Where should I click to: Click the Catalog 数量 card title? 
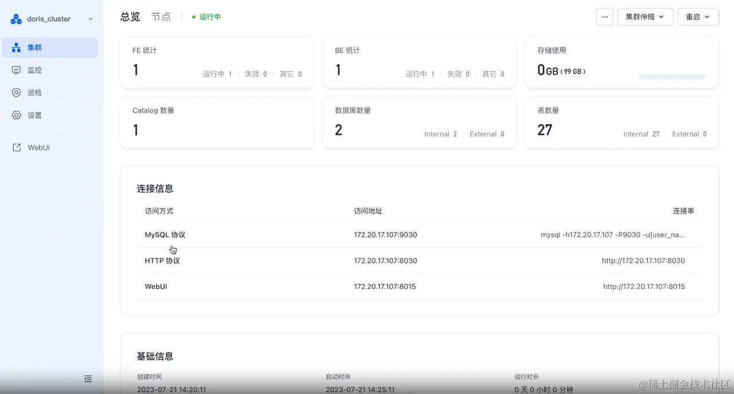[153, 110]
